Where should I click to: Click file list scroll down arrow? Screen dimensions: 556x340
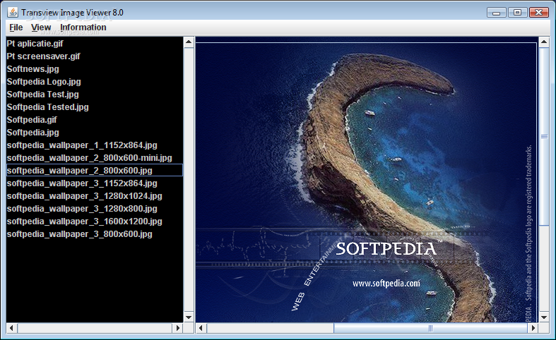[189, 317]
